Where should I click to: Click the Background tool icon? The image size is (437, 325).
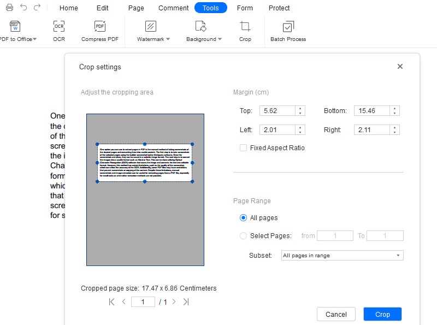pos(201,26)
